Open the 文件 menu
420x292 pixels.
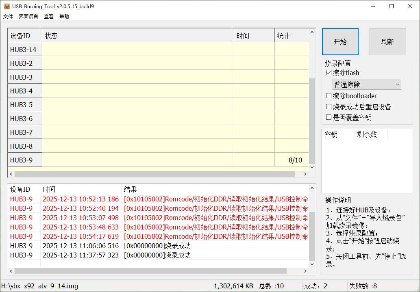(x=8, y=16)
